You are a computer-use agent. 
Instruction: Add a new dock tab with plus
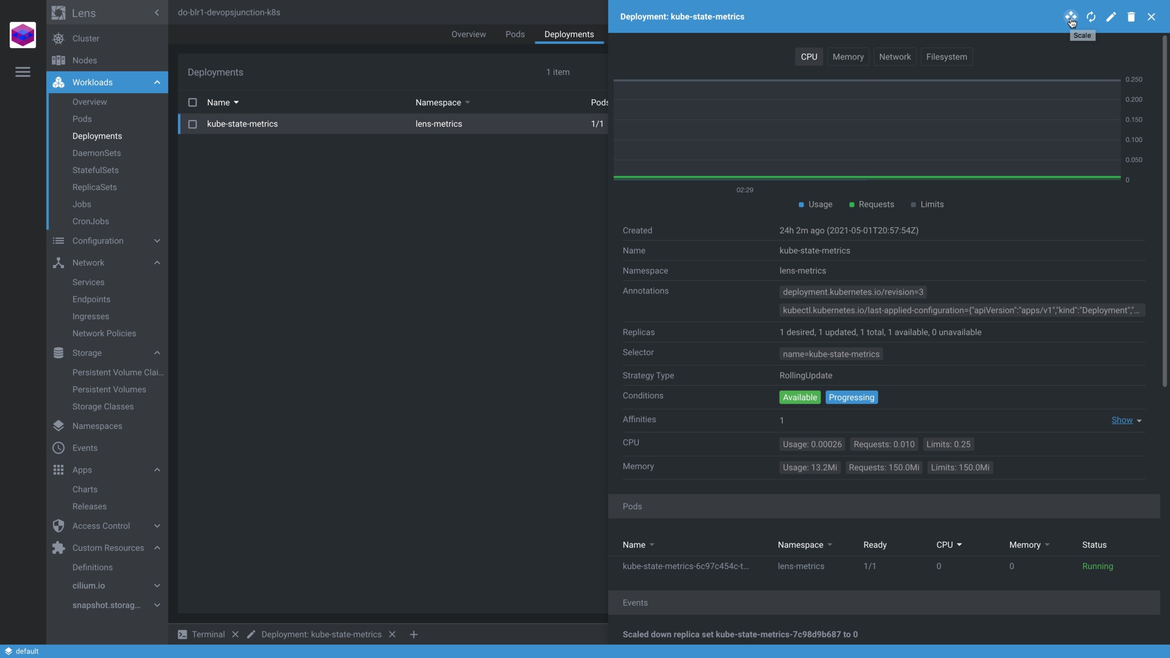coord(414,634)
